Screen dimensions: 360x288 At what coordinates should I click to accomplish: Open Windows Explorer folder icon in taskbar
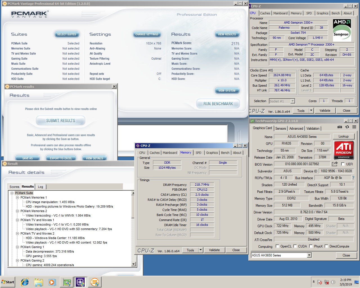tap(39, 282)
